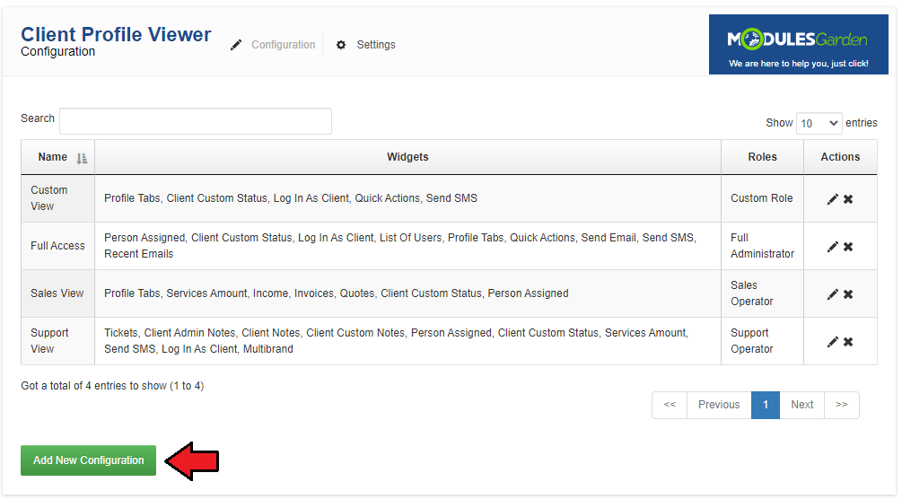Select the Full Access name cell
The height and width of the screenshot is (499, 902).
57,246
